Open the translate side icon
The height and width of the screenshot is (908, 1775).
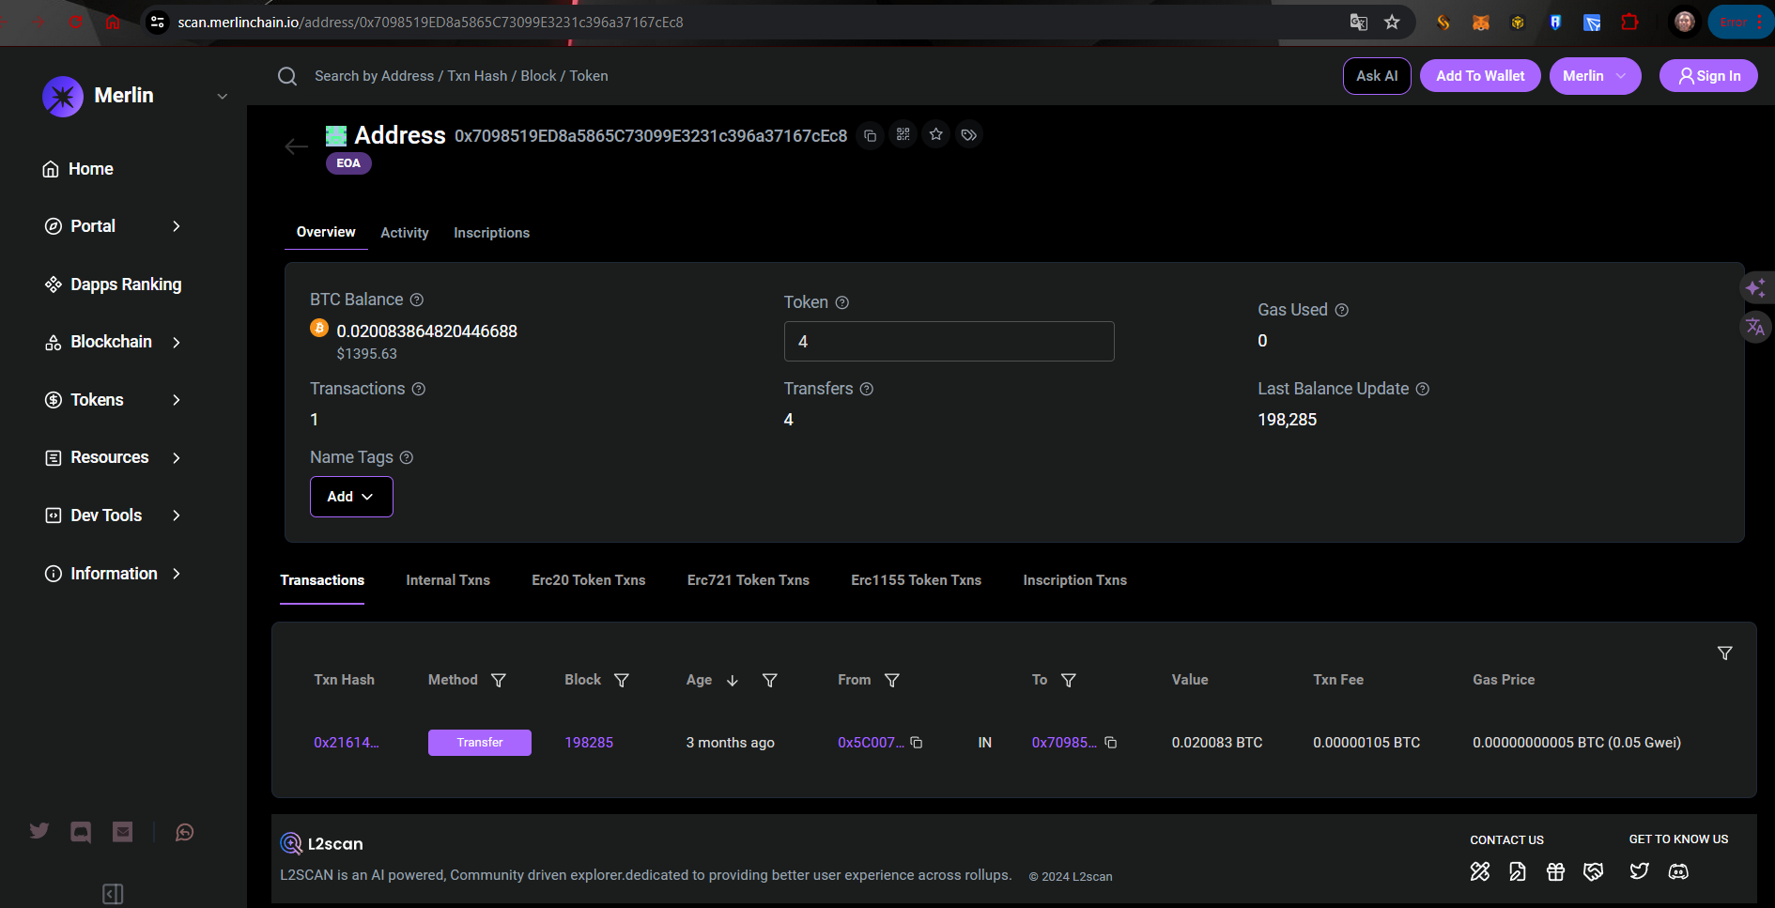tap(1755, 327)
